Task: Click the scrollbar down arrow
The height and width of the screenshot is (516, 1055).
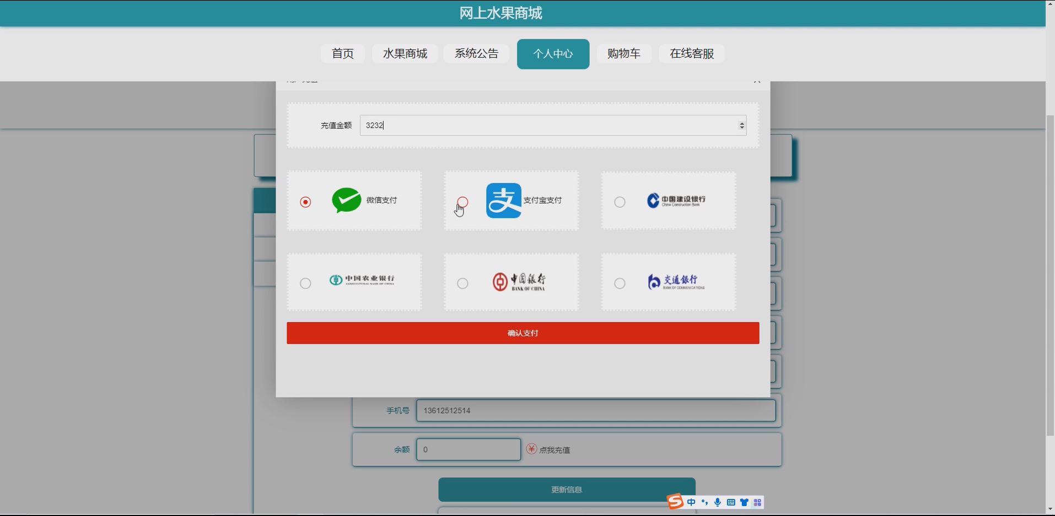Action: click(1050, 509)
